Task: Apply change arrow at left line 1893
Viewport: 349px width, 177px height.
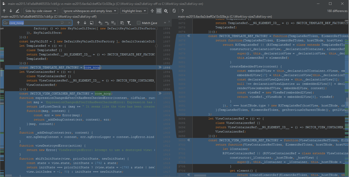Action: pos(160,67)
